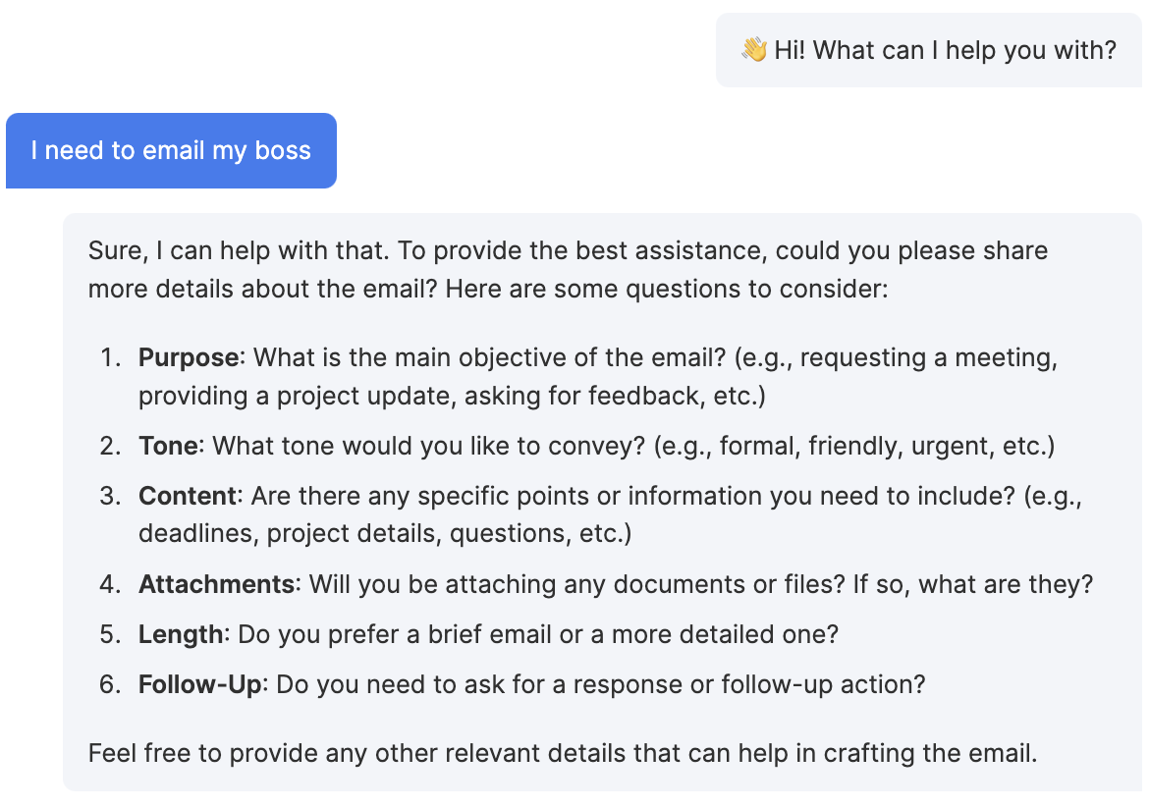Select the "I need to email my boss" bubble
This screenshot has width=1149, height=807.
(171, 151)
